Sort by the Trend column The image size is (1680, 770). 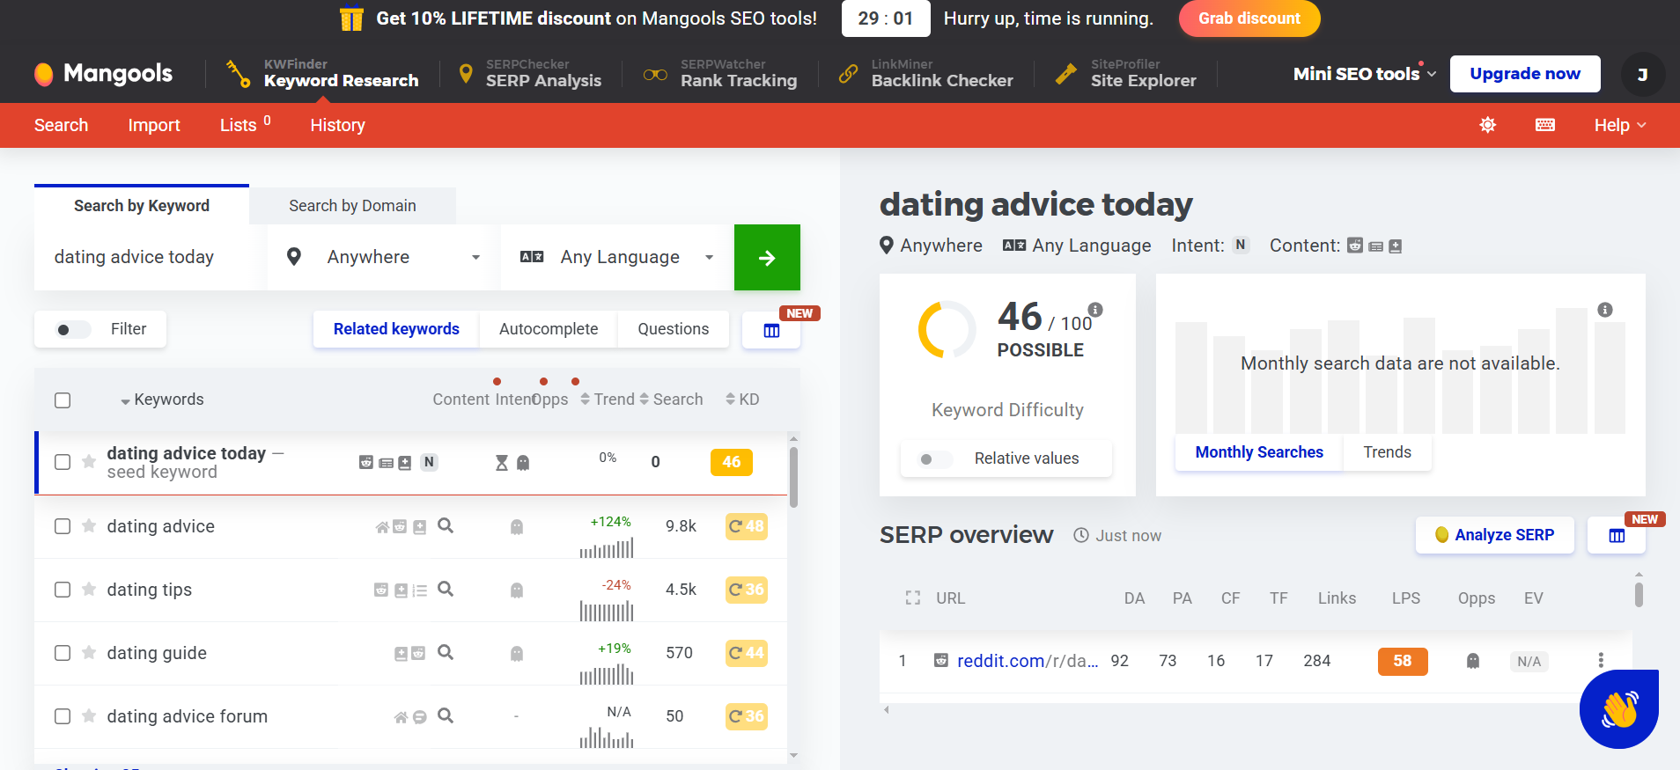(608, 400)
